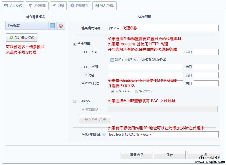
Task: Click the 重置选项 button
Action: [136, 155]
